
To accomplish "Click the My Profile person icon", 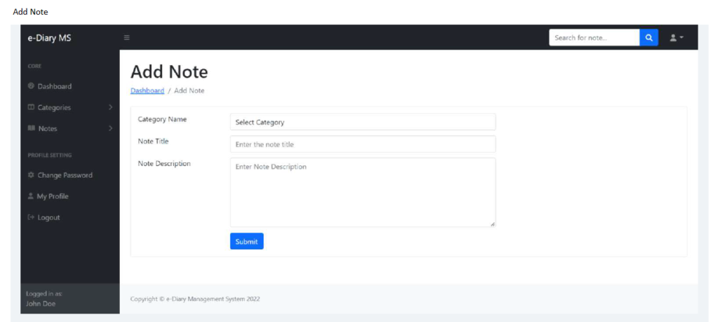I will point(31,196).
